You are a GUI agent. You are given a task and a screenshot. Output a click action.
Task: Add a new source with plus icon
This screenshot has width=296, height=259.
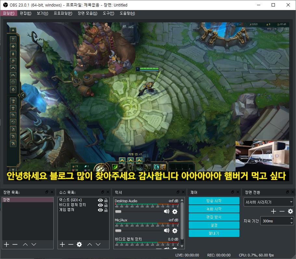(62, 244)
